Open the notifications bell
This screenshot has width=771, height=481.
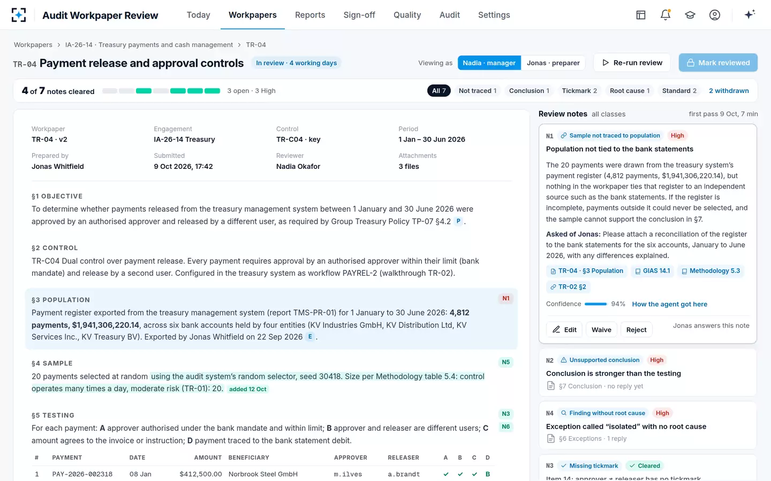(x=666, y=15)
